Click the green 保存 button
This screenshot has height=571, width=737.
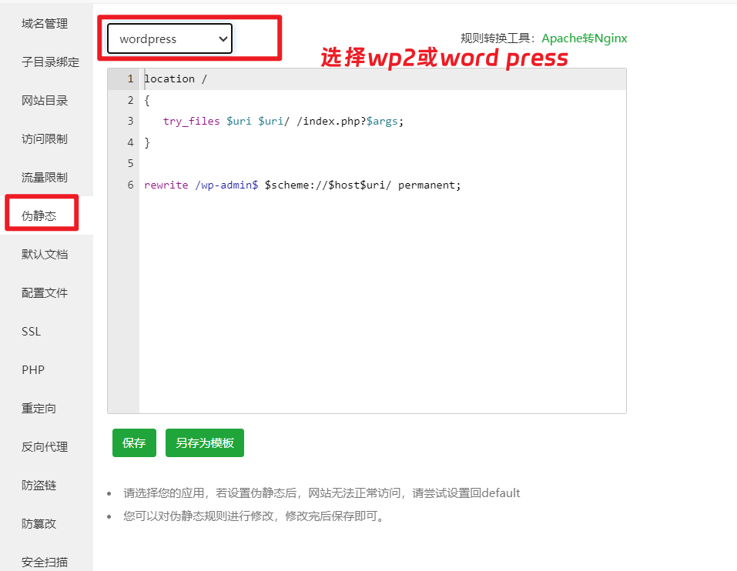click(134, 442)
